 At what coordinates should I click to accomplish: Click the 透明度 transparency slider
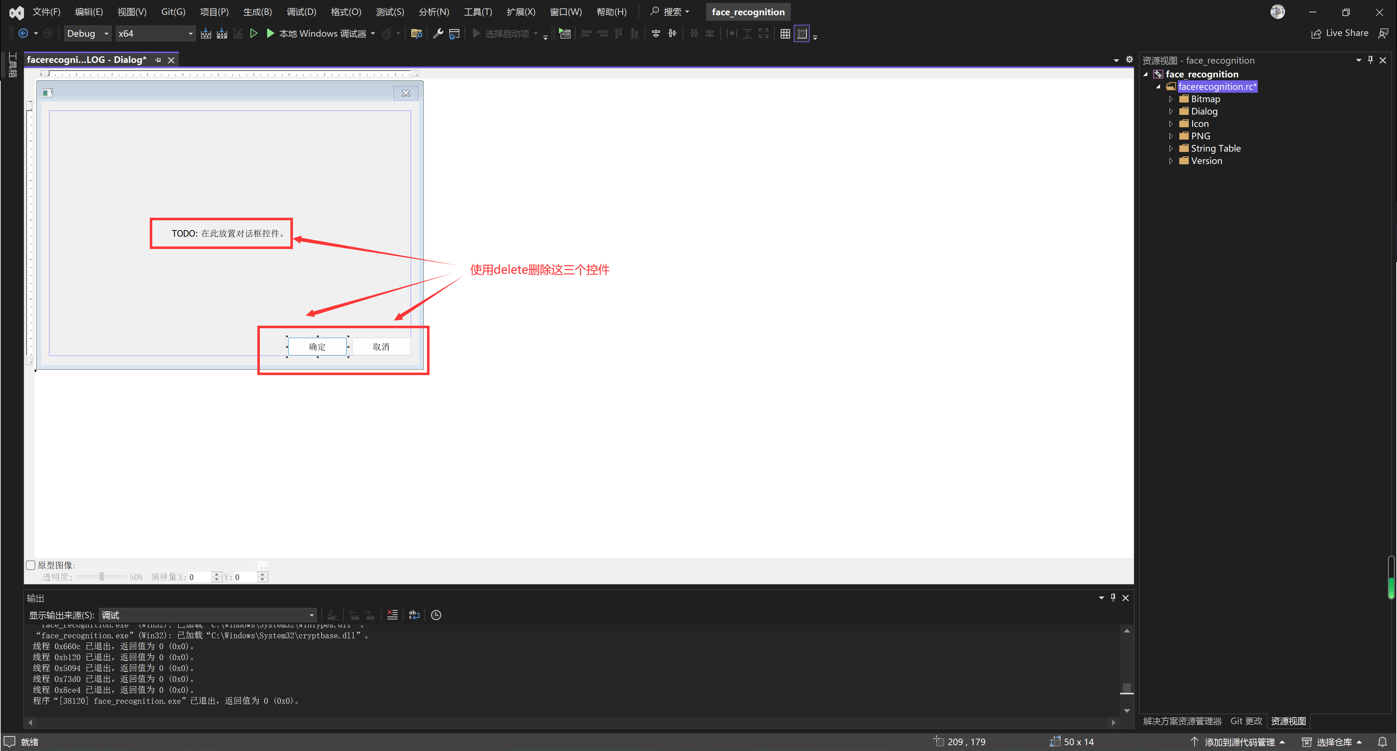click(101, 577)
